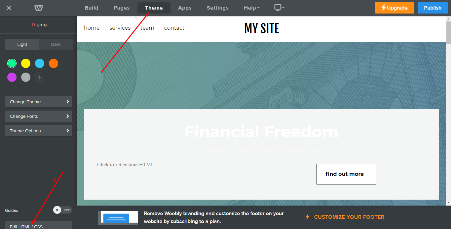Switch to the Light color scheme
This screenshot has height=229, width=451.
[x=22, y=44]
